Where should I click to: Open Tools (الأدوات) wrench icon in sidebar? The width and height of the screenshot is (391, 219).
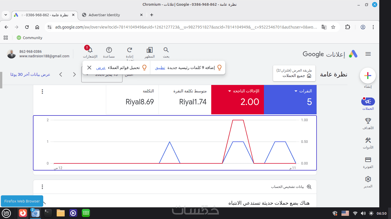click(368, 140)
